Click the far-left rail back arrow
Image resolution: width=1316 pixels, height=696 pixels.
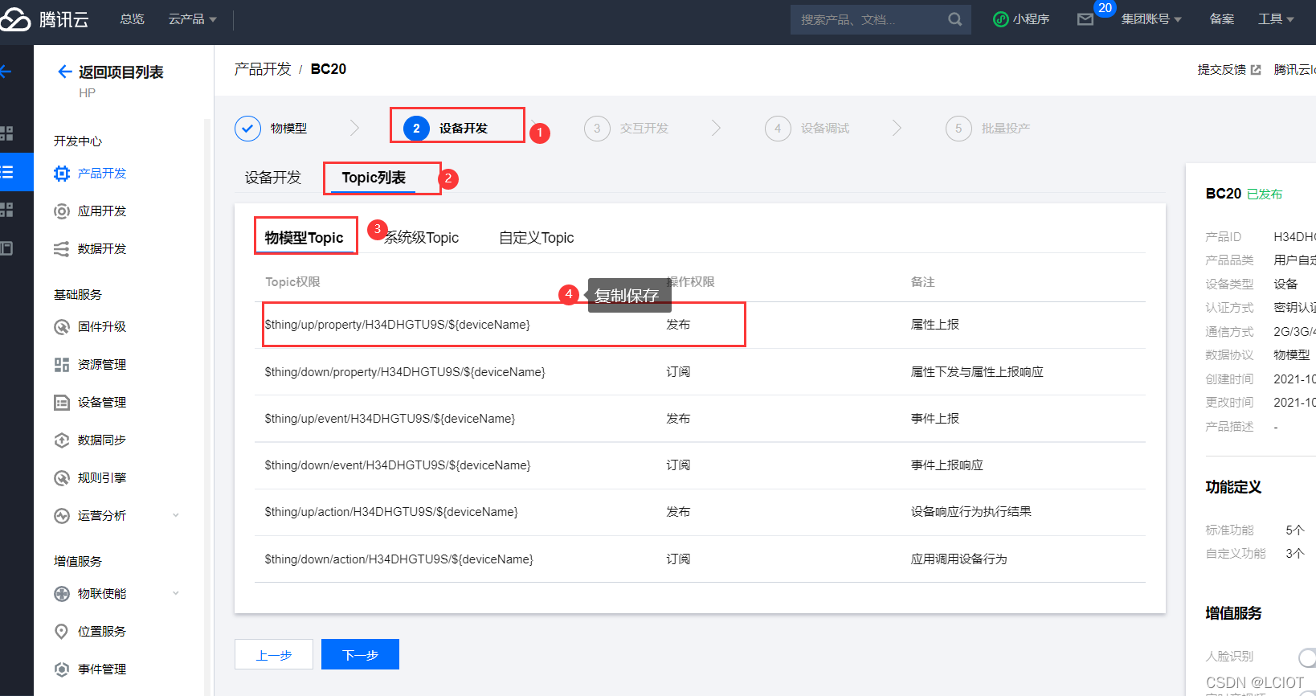(6, 72)
